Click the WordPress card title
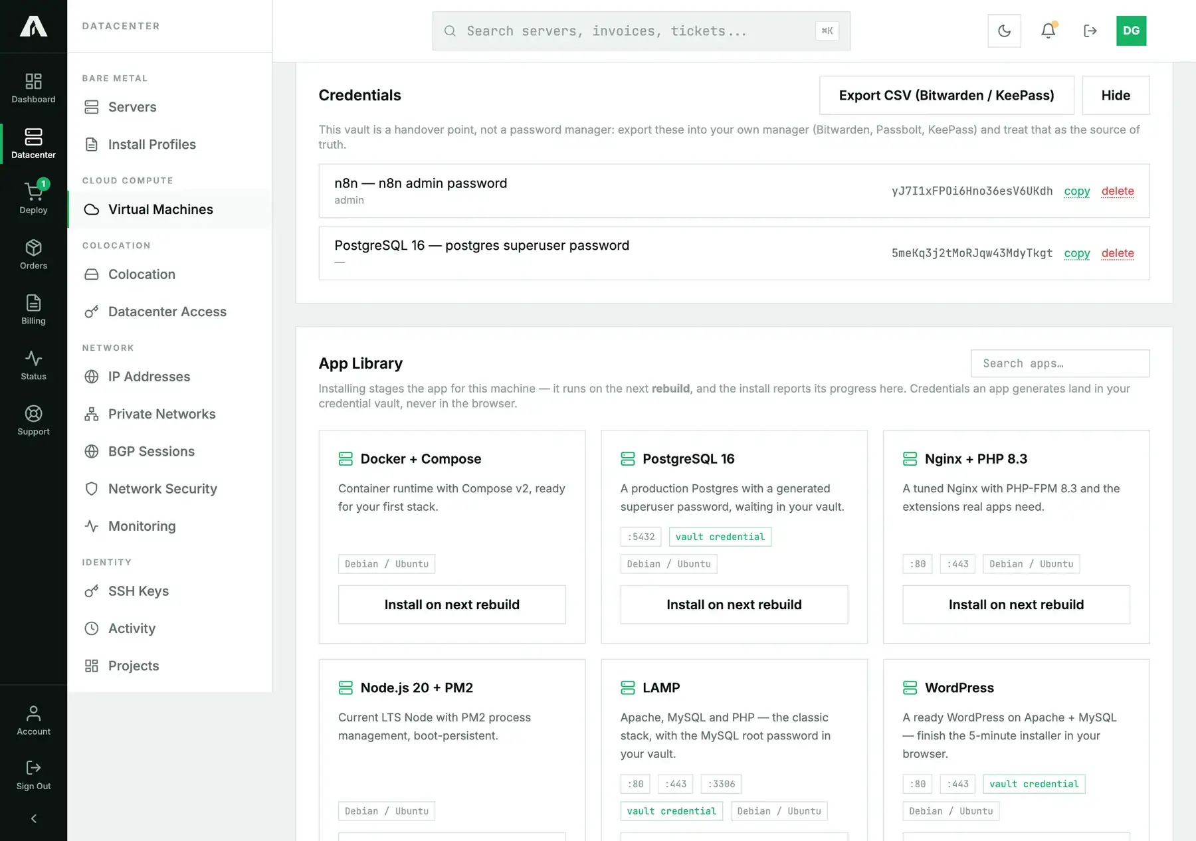The image size is (1196, 841). pyautogui.click(x=959, y=688)
